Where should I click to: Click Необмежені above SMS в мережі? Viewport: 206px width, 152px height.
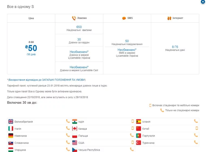[x=127, y=50]
